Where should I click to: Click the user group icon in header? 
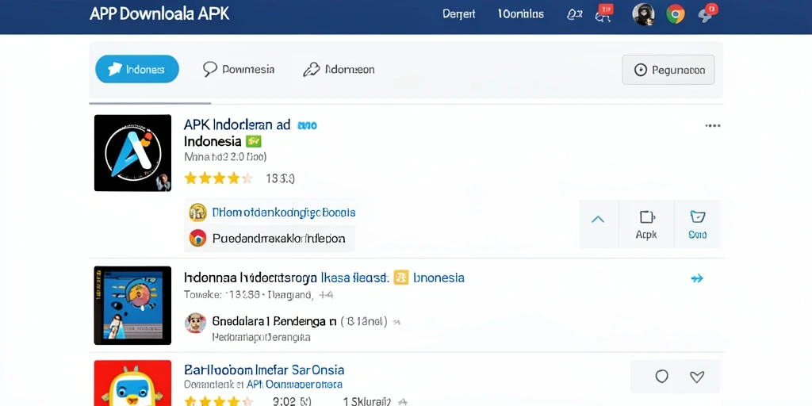point(574,14)
